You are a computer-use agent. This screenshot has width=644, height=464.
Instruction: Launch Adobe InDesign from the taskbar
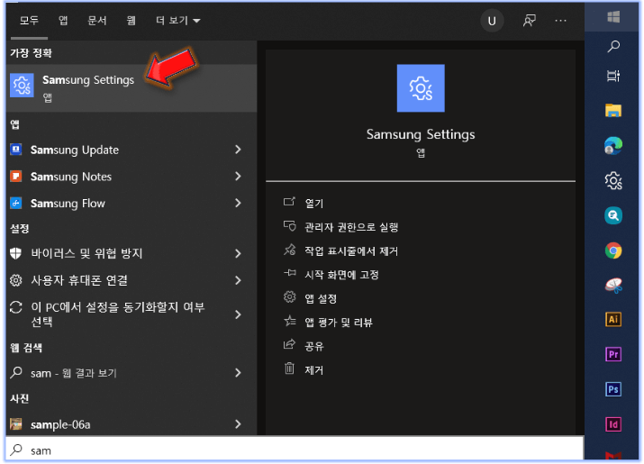(613, 424)
